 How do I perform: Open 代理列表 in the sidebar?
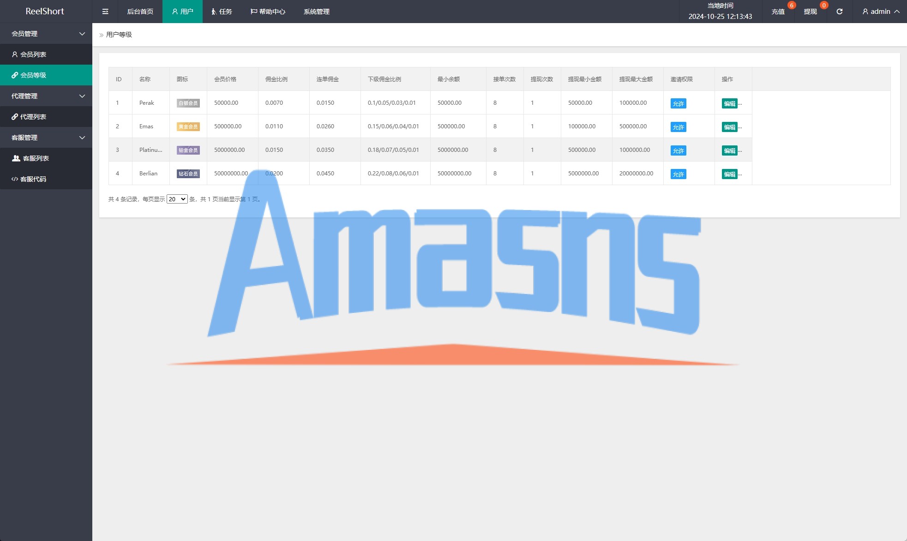point(46,117)
